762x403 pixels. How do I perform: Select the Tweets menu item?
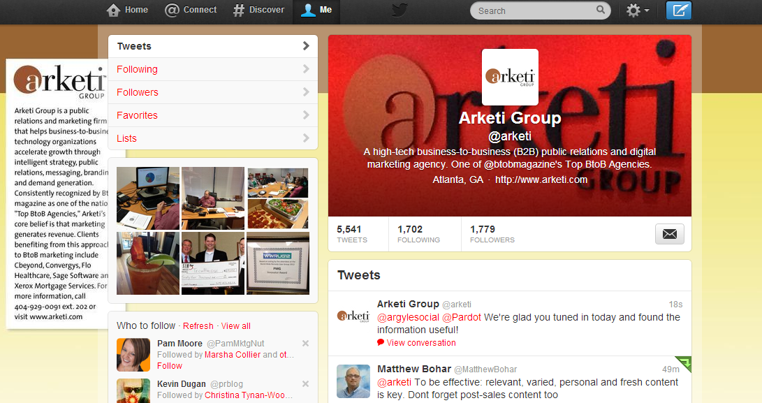(x=213, y=46)
